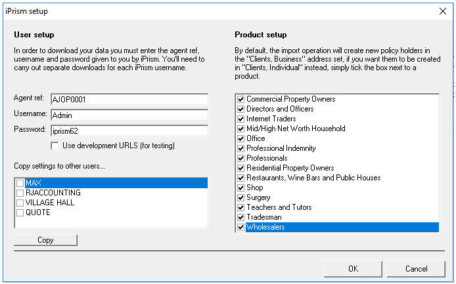Tick the RJACCOUNTING user checkbox
Image resolution: width=456 pixels, height=284 pixels.
[x=20, y=193]
